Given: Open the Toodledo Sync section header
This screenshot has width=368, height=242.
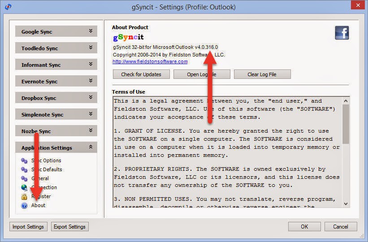Looking at the screenshot, I should click(56, 48).
